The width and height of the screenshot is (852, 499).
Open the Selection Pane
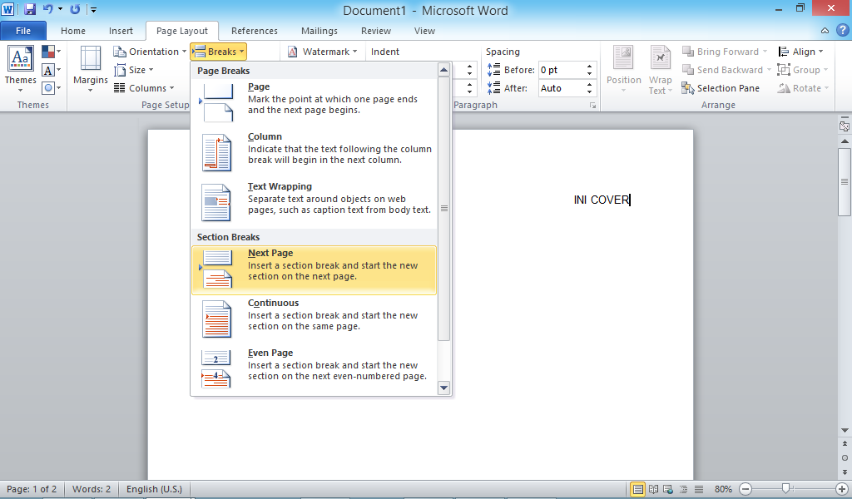pyautogui.click(x=721, y=88)
